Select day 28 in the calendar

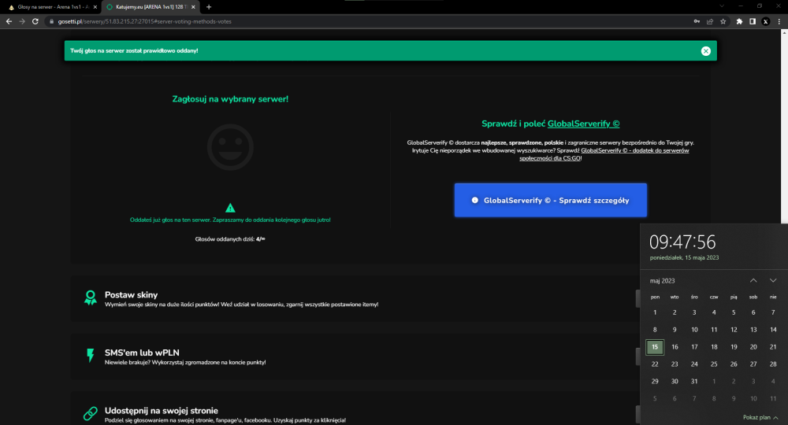773,364
